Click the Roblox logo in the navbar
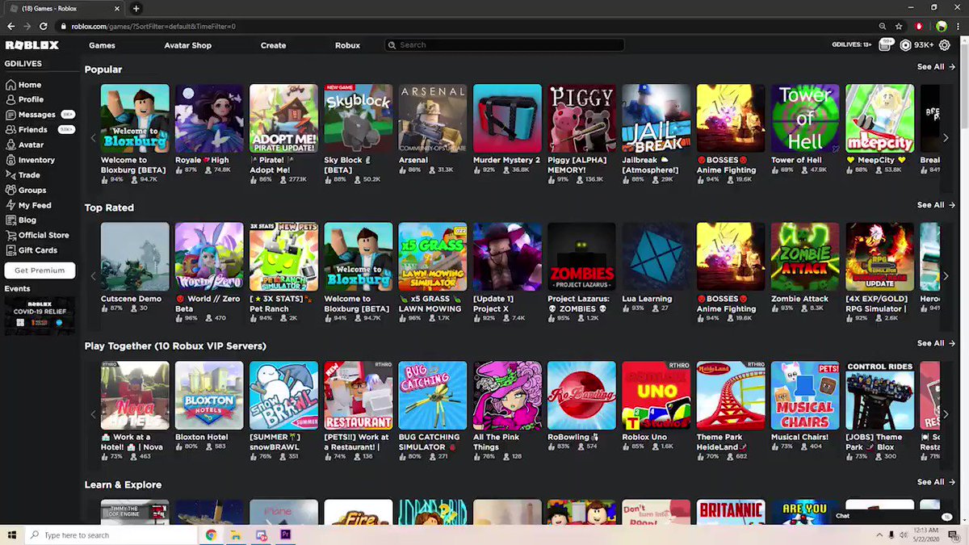Screen dimensions: 969x545 click(x=31, y=45)
